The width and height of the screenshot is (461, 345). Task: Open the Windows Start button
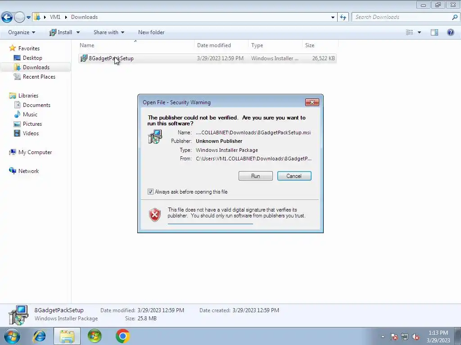pos(12,336)
